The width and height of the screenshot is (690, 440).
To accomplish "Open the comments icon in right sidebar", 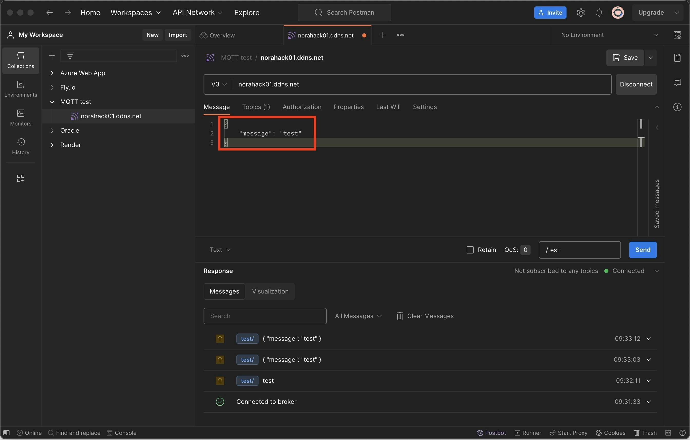I will pos(677,83).
